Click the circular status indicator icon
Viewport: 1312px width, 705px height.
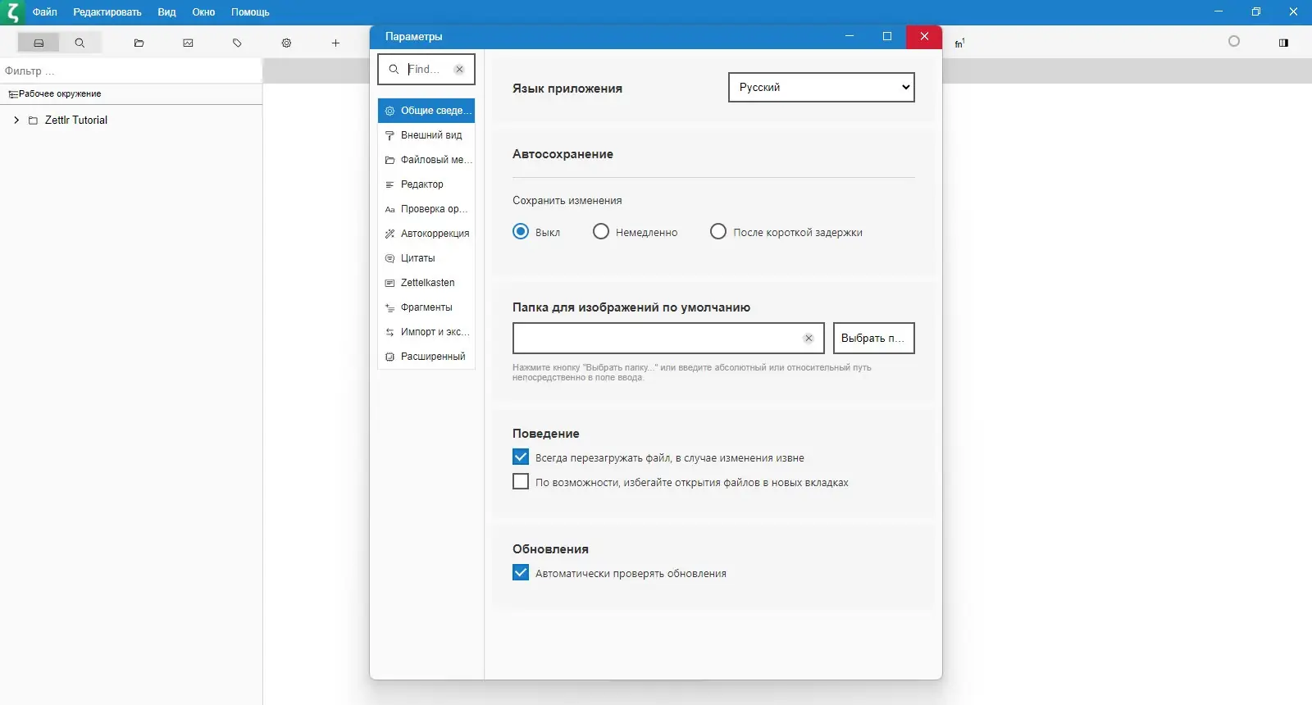coord(1234,42)
